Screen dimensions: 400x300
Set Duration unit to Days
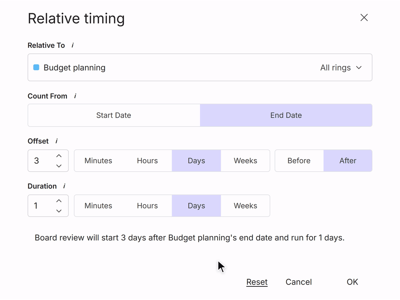coord(196,206)
